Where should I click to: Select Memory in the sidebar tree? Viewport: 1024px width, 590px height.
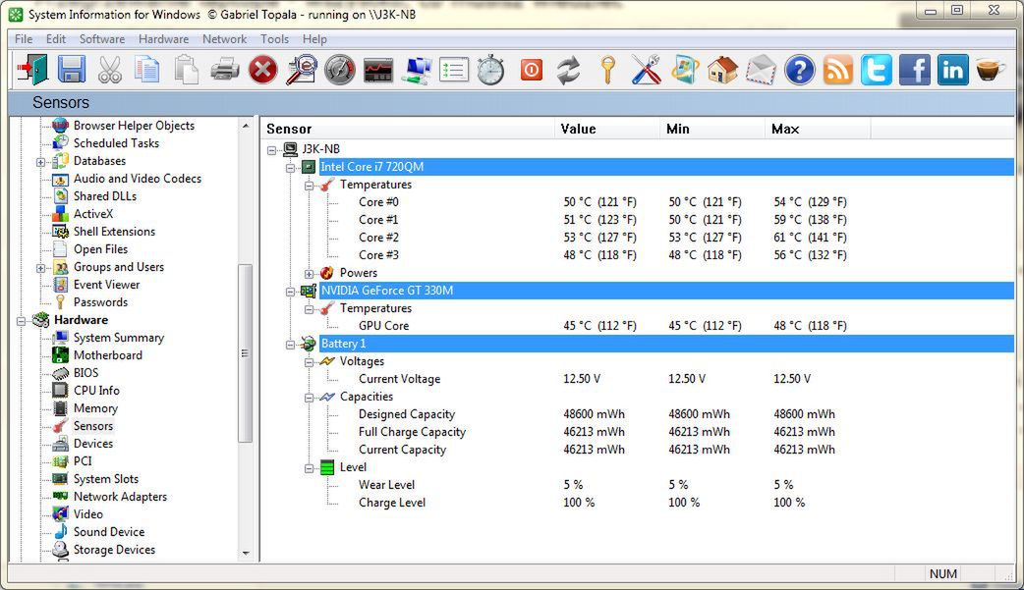click(x=95, y=408)
